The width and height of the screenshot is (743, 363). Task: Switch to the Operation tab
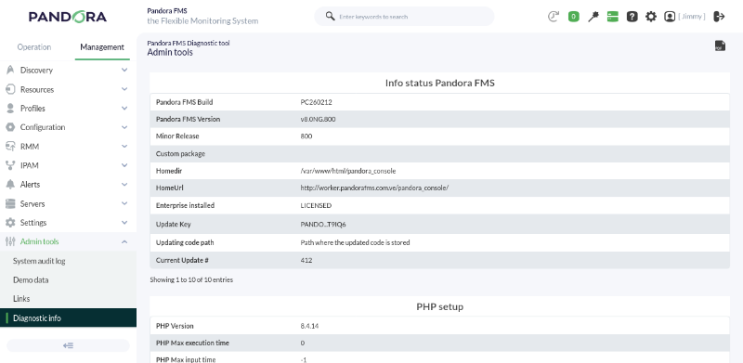coord(34,47)
